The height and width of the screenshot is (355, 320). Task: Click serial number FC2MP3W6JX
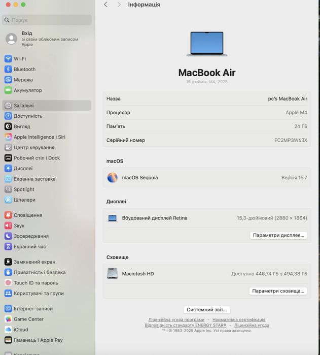pos(291,140)
